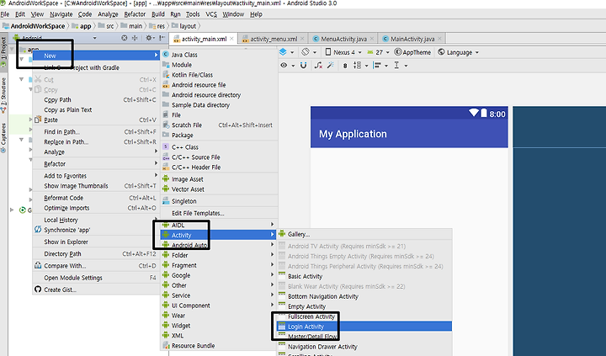Select Resource Bundle menu item
Viewport: 606px width, 356px height.
point(219,346)
